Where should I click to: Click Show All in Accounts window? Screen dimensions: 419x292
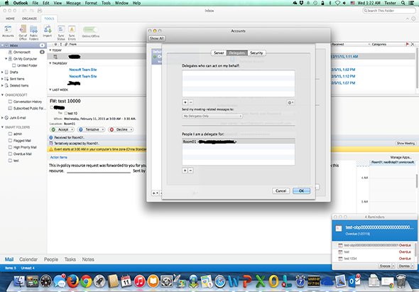(156, 38)
